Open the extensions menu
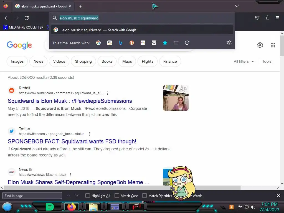 tap(267, 18)
